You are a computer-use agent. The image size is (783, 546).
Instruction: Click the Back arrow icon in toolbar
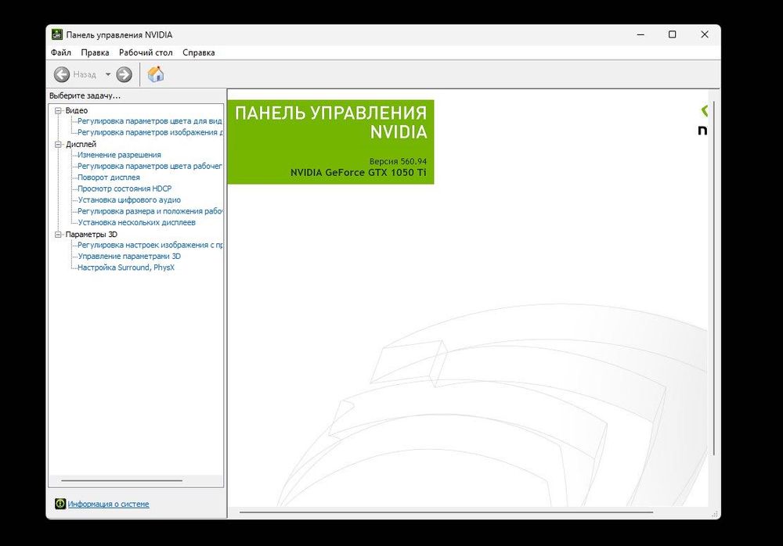point(62,75)
